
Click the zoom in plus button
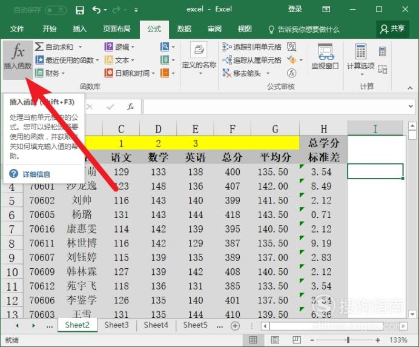pos(378,340)
